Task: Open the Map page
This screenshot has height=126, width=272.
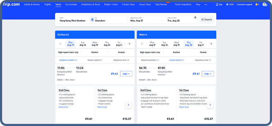Action: 198,5
